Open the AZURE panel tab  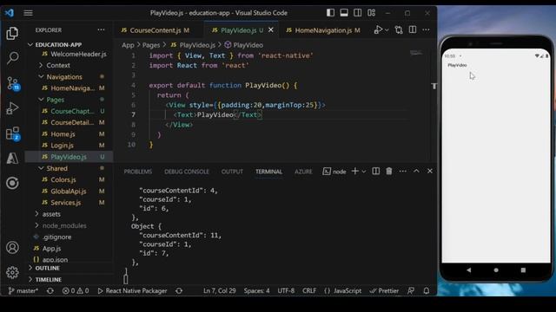tap(303, 172)
